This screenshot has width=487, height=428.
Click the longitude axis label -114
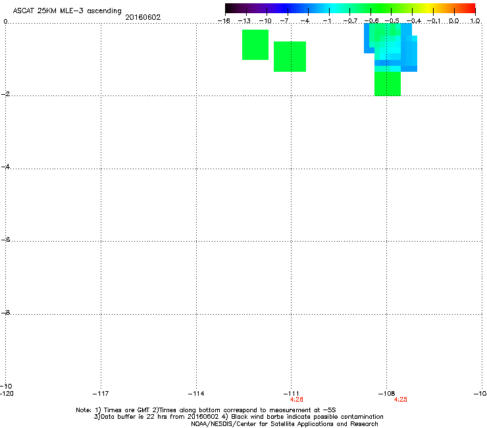tap(196, 394)
